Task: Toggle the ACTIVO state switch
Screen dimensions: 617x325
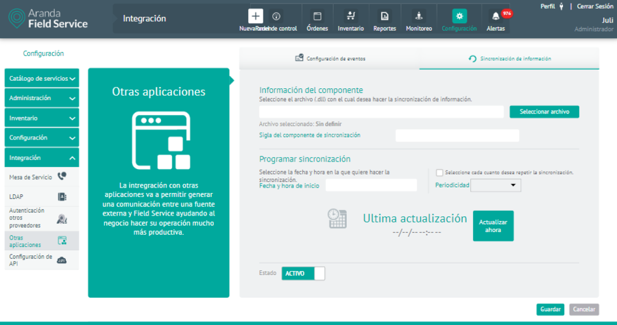Action: [x=303, y=274]
